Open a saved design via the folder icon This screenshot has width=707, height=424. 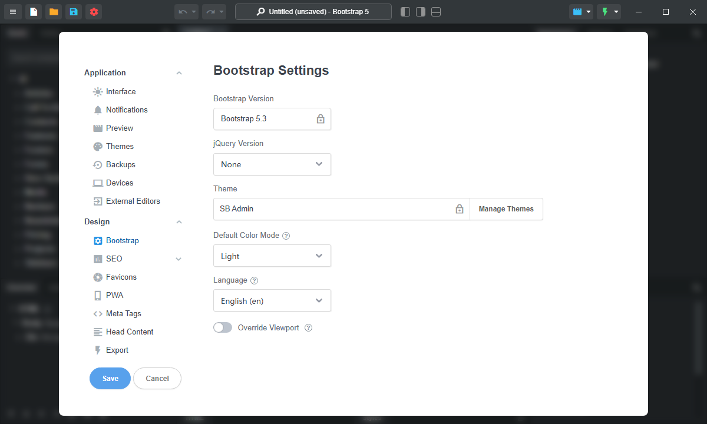52,11
